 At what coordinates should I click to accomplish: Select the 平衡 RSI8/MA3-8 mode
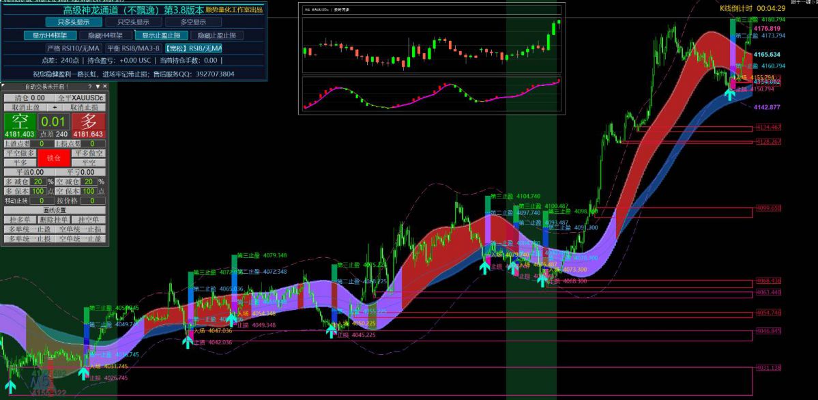coord(134,48)
